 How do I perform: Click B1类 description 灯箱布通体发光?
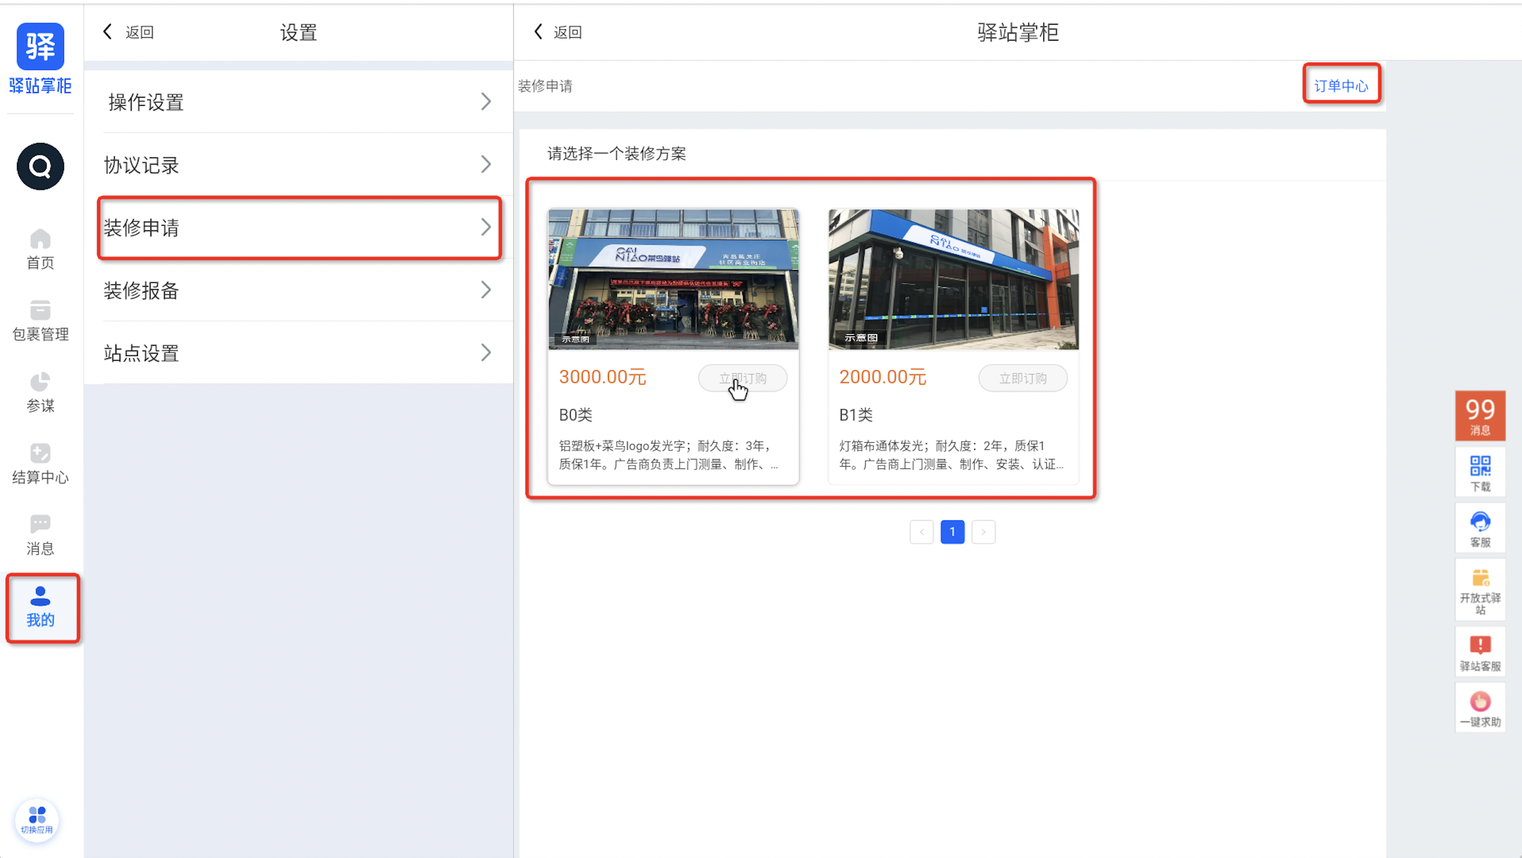[x=951, y=455]
